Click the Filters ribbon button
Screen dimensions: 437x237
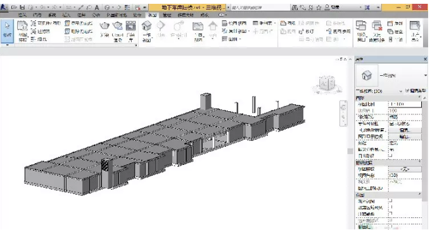pos(41,31)
